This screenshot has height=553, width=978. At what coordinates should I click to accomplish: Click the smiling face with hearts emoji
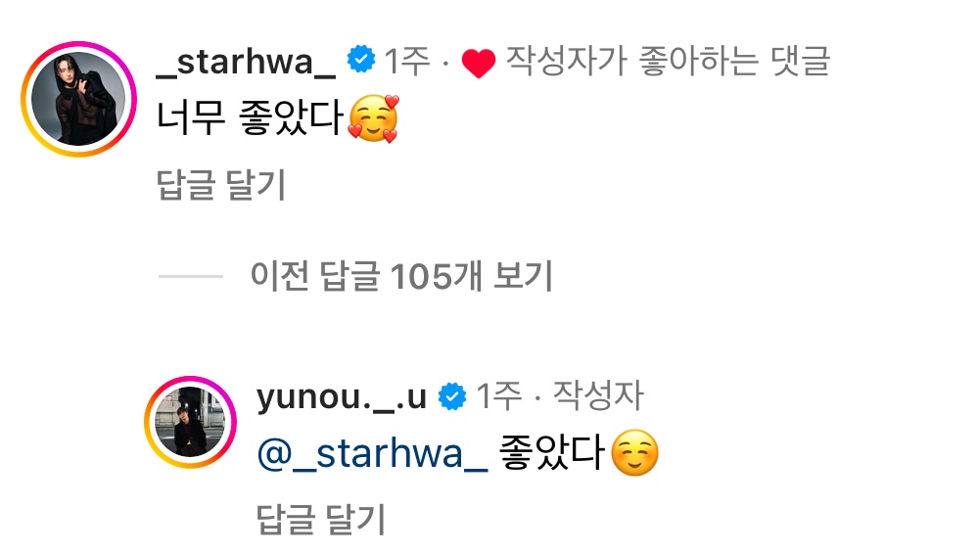[x=373, y=118]
